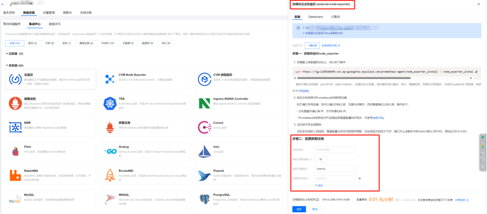
Task: Open the 文档说明 link under script
Action: pos(303,91)
